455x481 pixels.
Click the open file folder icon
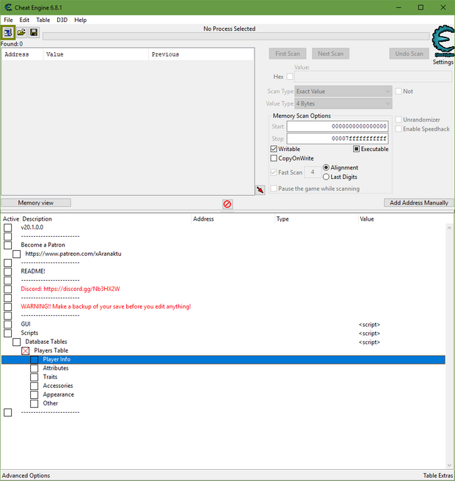coord(21,33)
